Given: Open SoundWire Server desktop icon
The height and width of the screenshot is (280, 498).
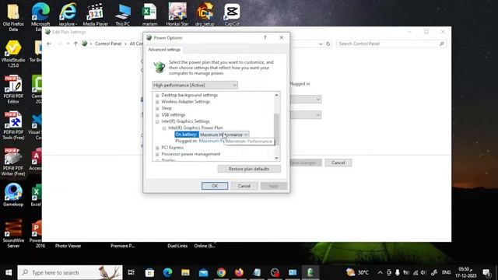Looking at the screenshot, I should [x=13, y=233].
